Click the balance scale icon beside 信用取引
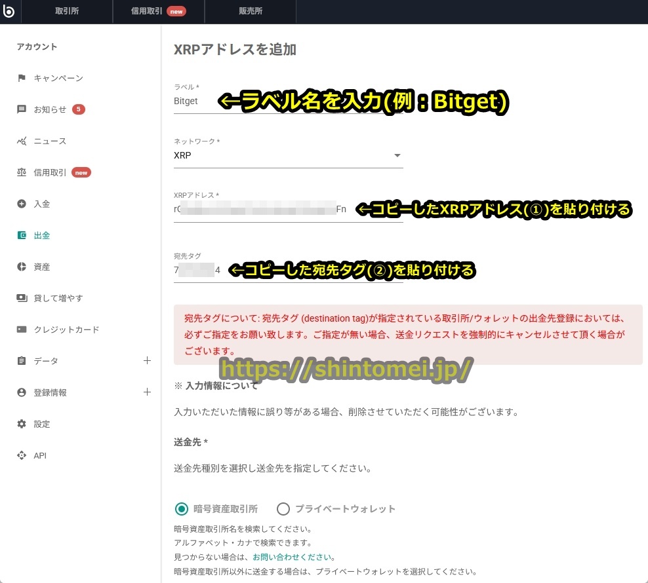The image size is (648, 583). pyautogui.click(x=22, y=172)
